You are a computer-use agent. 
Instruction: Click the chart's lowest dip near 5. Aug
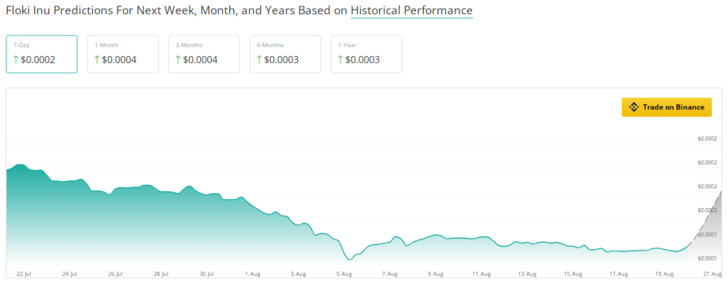point(350,259)
